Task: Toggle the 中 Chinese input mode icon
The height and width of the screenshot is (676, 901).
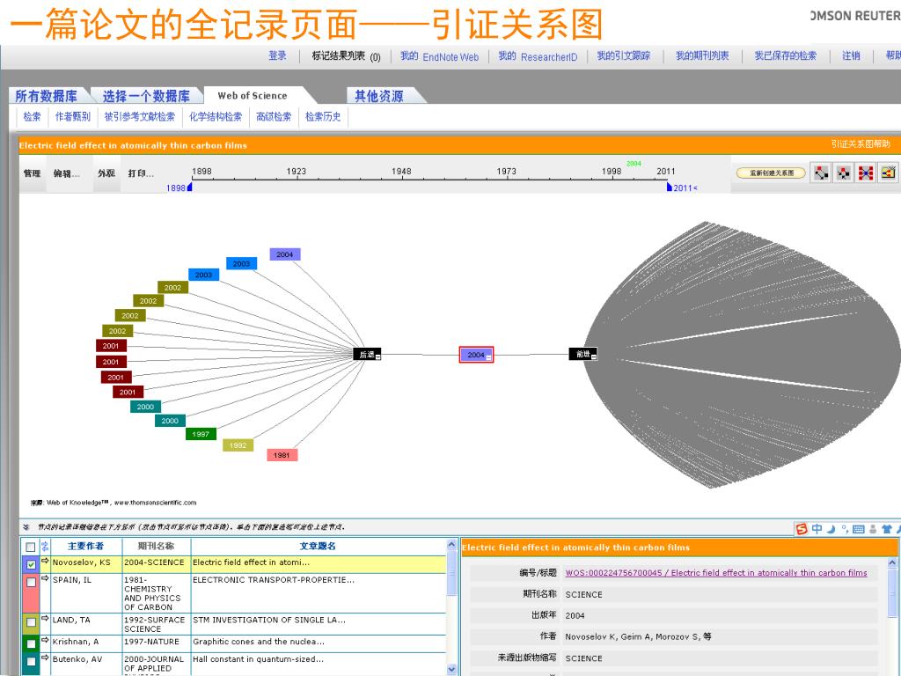Action: (x=817, y=529)
